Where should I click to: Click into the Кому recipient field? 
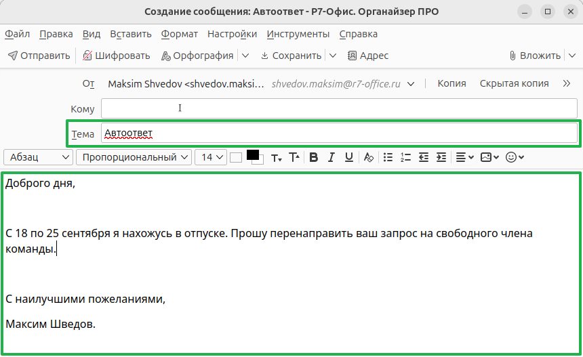point(339,108)
